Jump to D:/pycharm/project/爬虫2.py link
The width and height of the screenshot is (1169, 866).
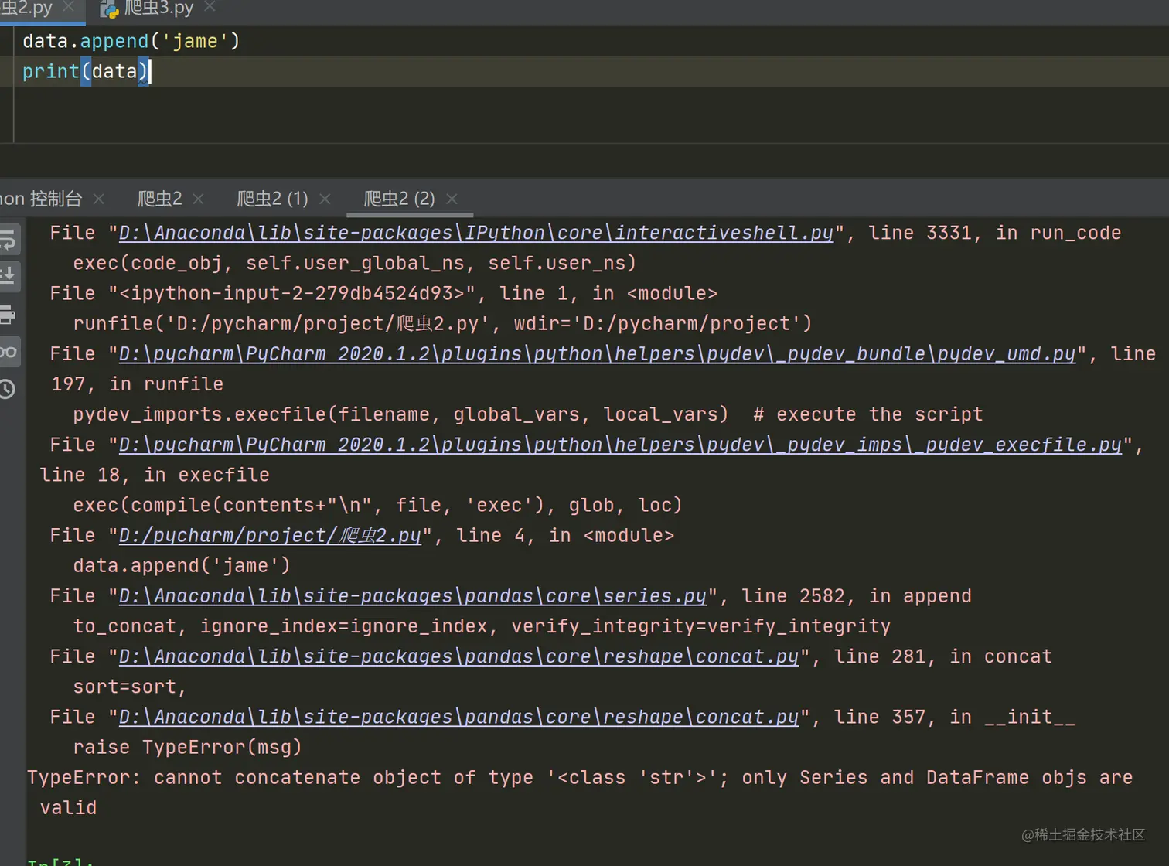coord(270,535)
